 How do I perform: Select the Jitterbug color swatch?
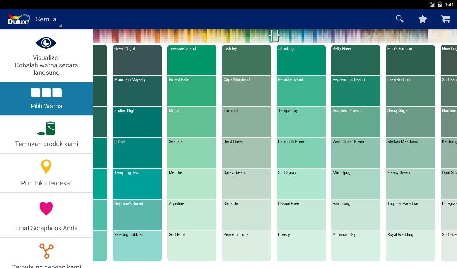pos(301,60)
